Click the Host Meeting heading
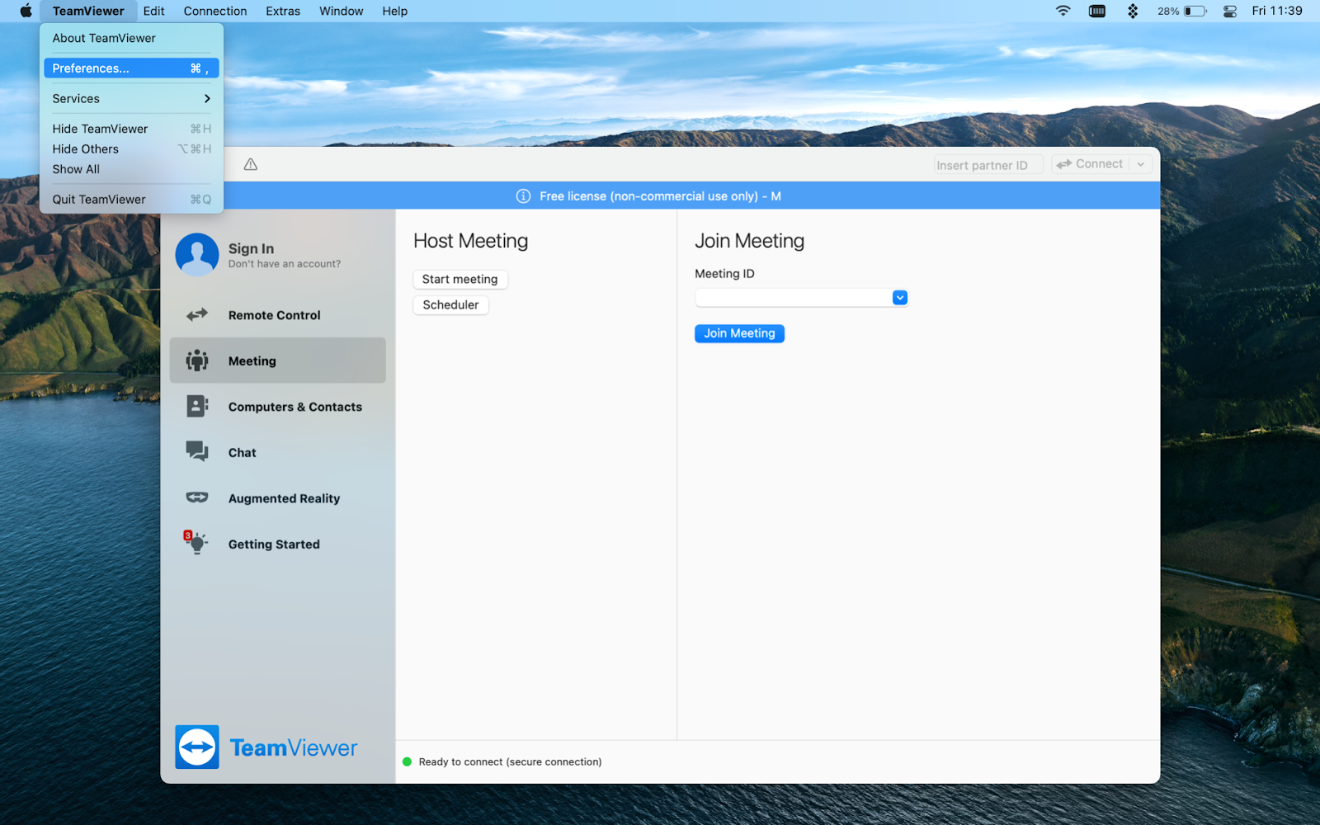 470,241
